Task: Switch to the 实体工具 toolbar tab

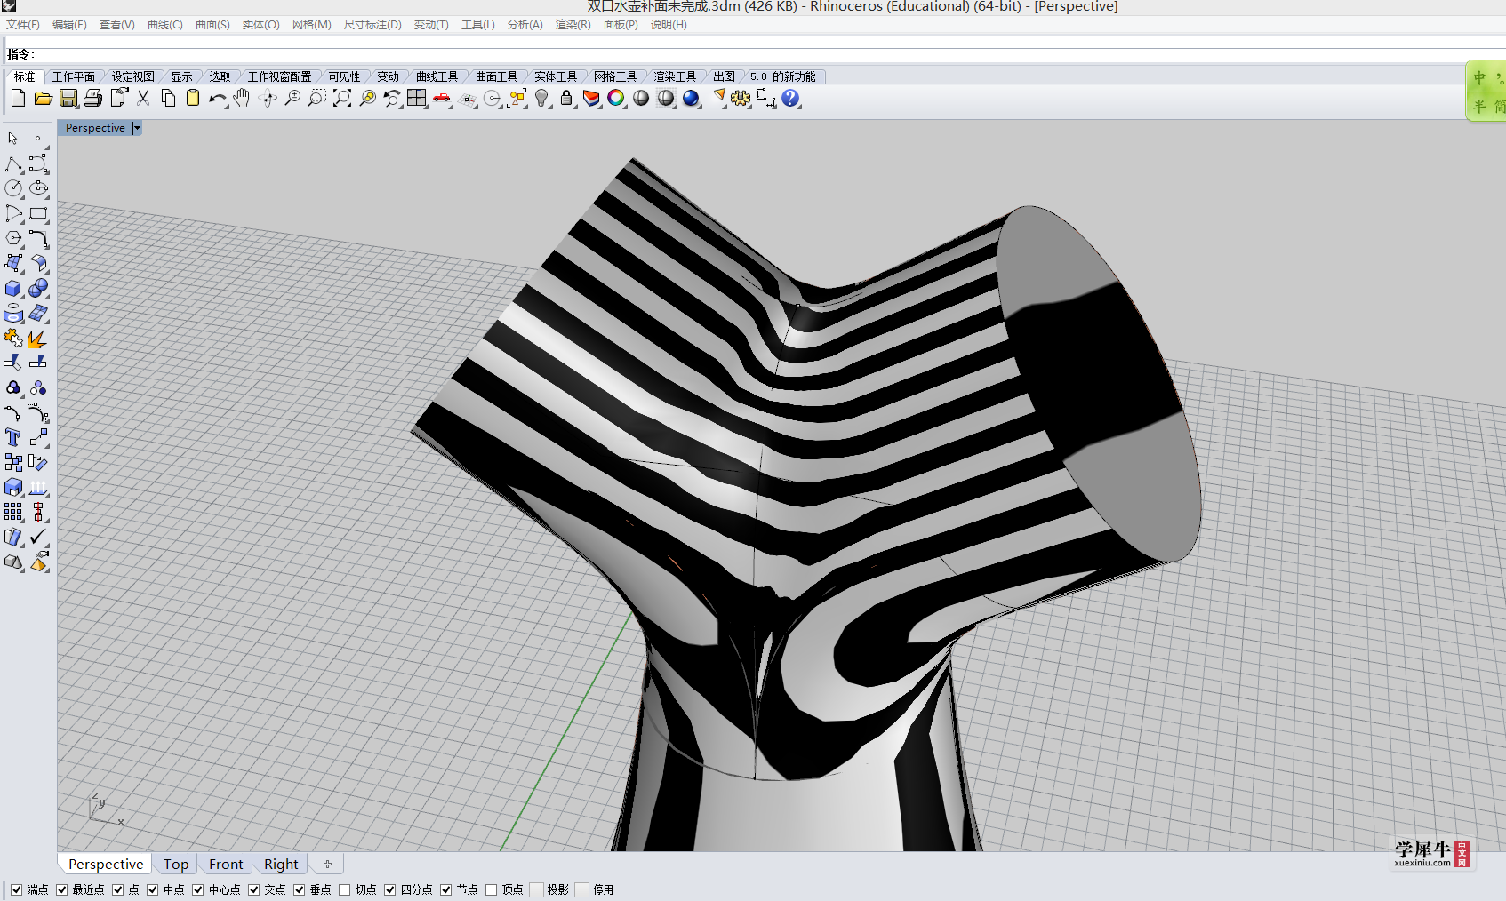Action: tap(557, 76)
